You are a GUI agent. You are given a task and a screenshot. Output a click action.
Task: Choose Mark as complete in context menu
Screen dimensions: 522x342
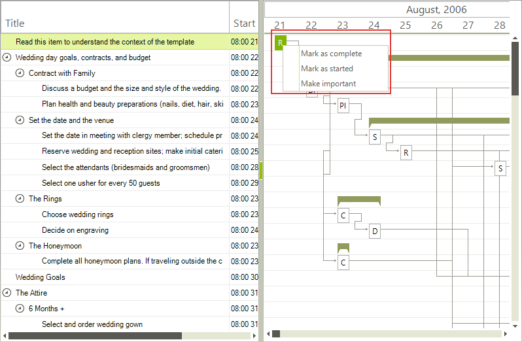point(331,54)
